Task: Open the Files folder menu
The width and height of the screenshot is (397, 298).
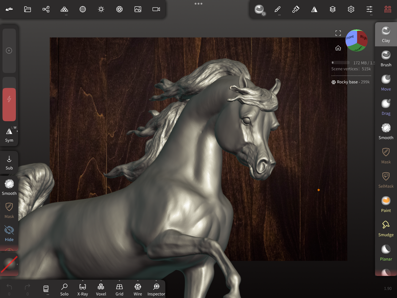Action: [27, 9]
